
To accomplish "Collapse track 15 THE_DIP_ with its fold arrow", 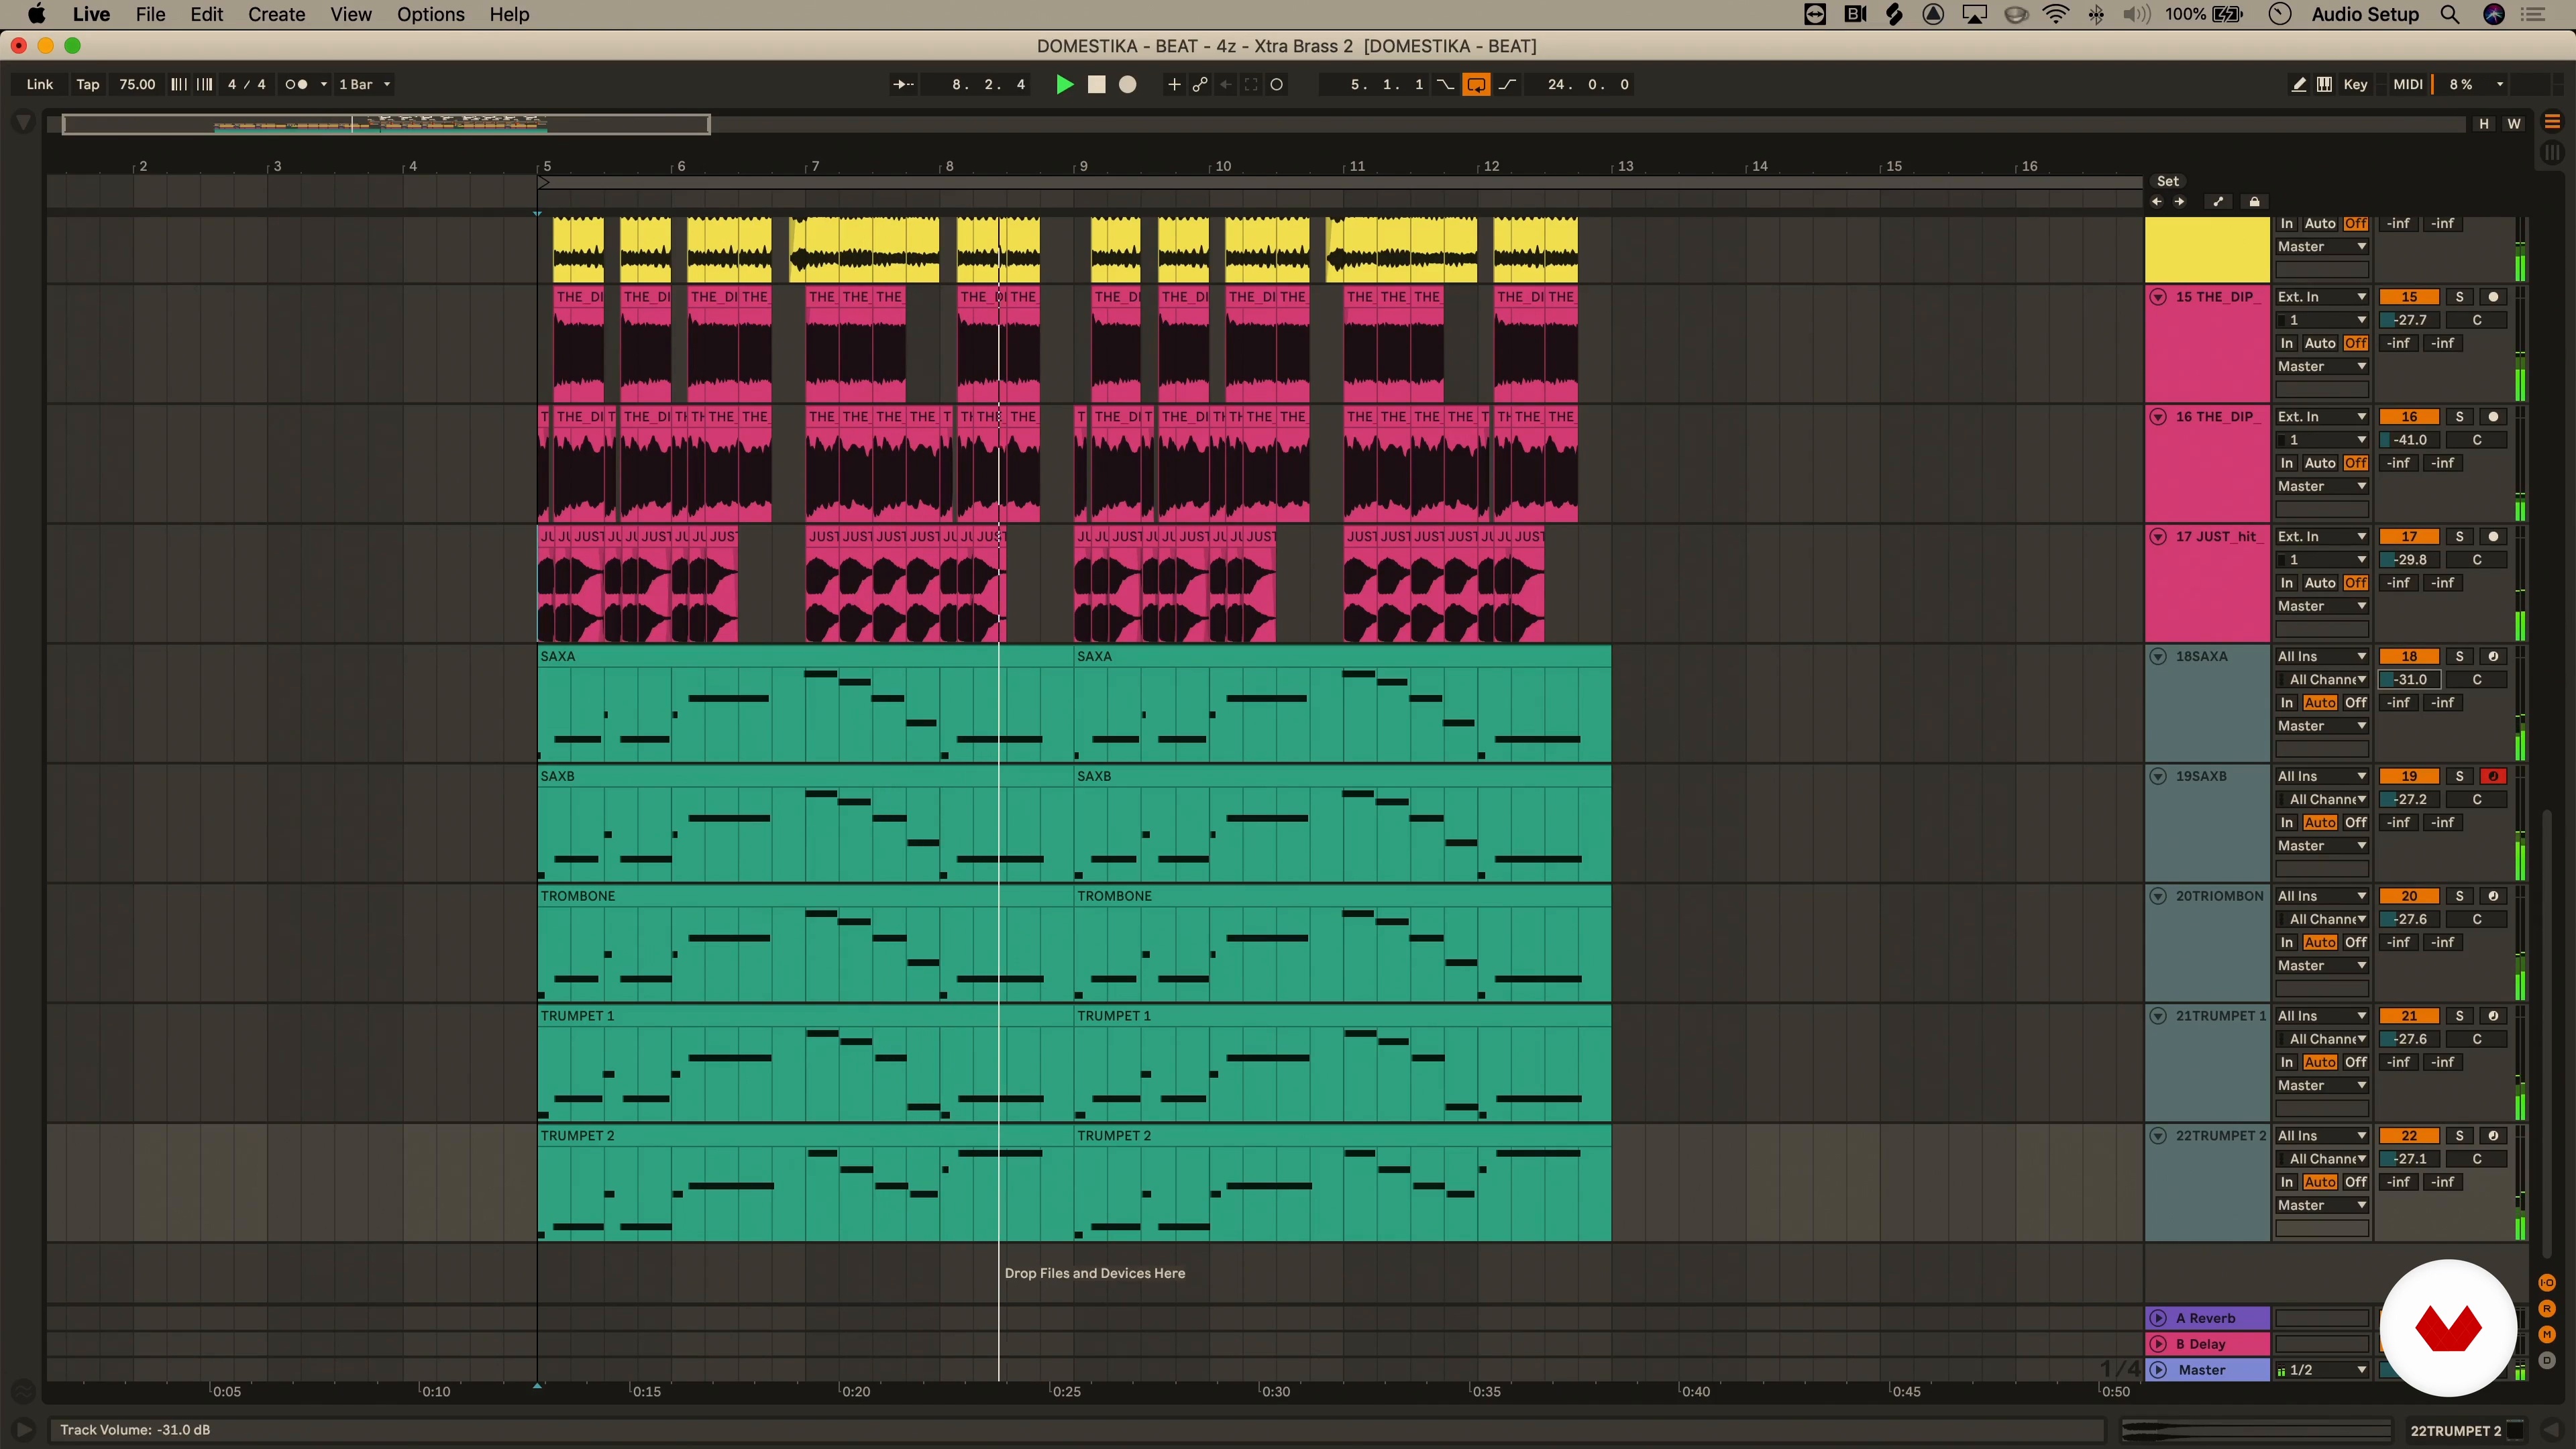I will (2159, 297).
